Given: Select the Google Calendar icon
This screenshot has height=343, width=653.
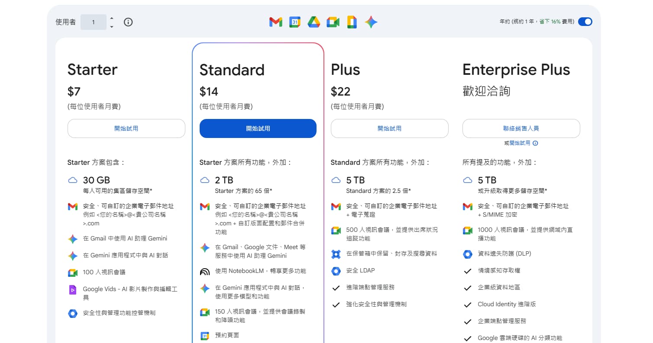Looking at the screenshot, I should click(295, 22).
